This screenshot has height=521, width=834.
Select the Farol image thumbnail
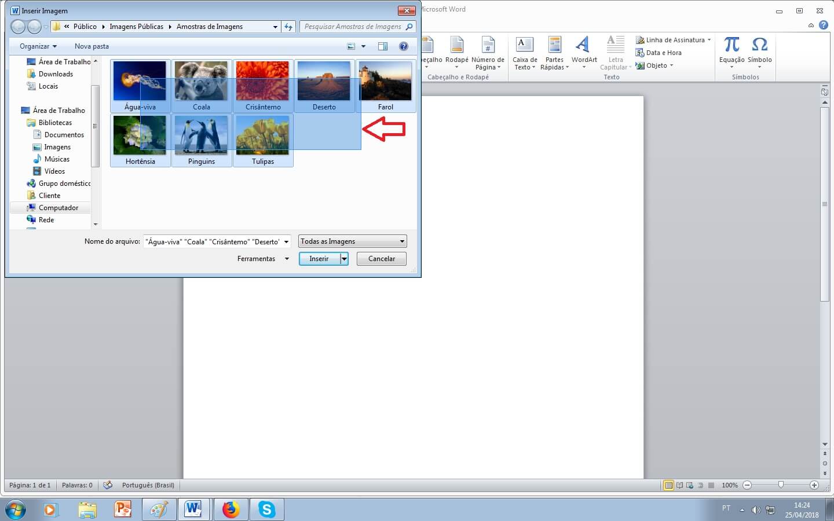(x=385, y=85)
